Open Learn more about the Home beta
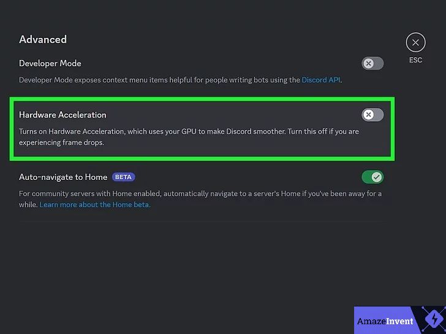 tap(95, 205)
